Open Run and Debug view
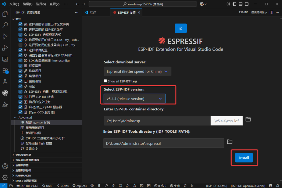282x188 pixels. (5, 48)
